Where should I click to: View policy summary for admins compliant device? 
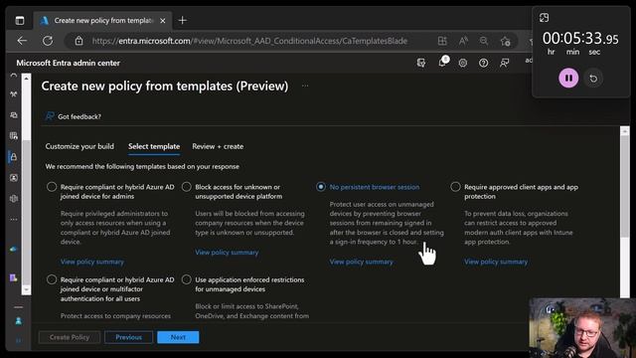tap(92, 262)
